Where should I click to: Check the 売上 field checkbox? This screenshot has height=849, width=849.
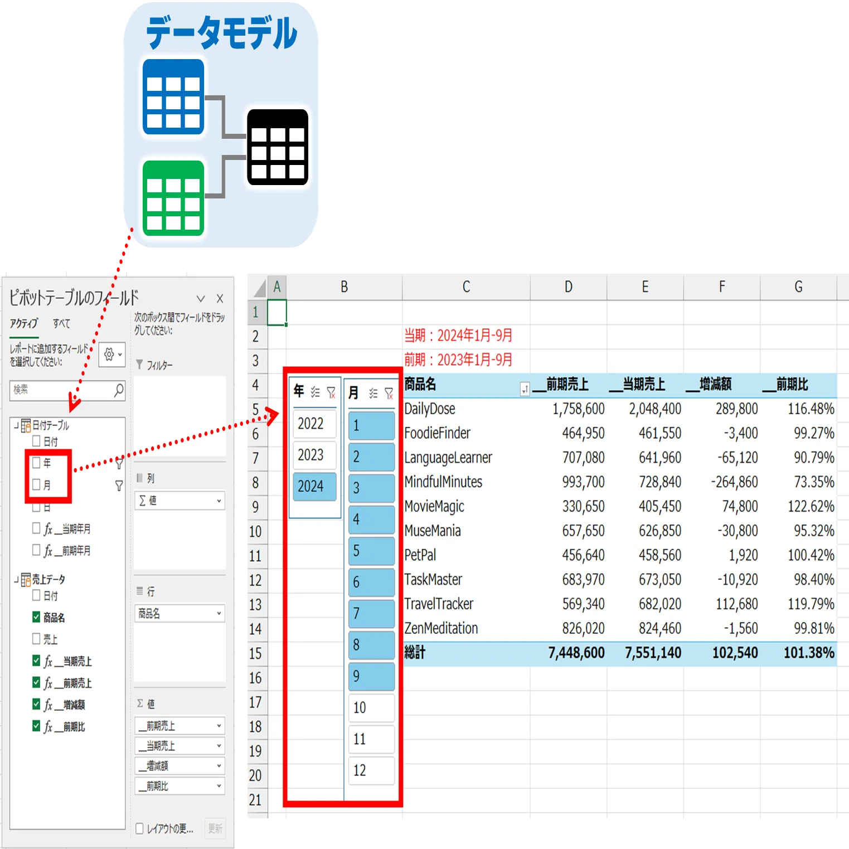pos(36,639)
